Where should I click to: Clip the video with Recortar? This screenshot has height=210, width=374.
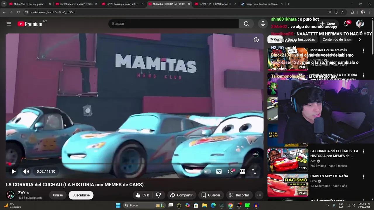pos(239,195)
